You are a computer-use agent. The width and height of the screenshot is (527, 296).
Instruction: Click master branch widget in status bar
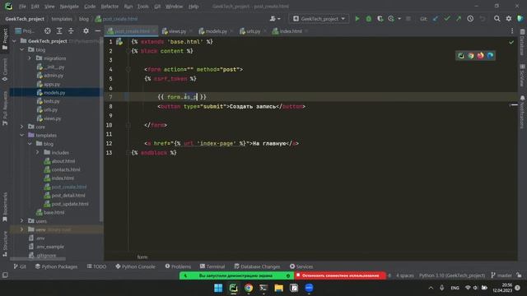pos(501,275)
